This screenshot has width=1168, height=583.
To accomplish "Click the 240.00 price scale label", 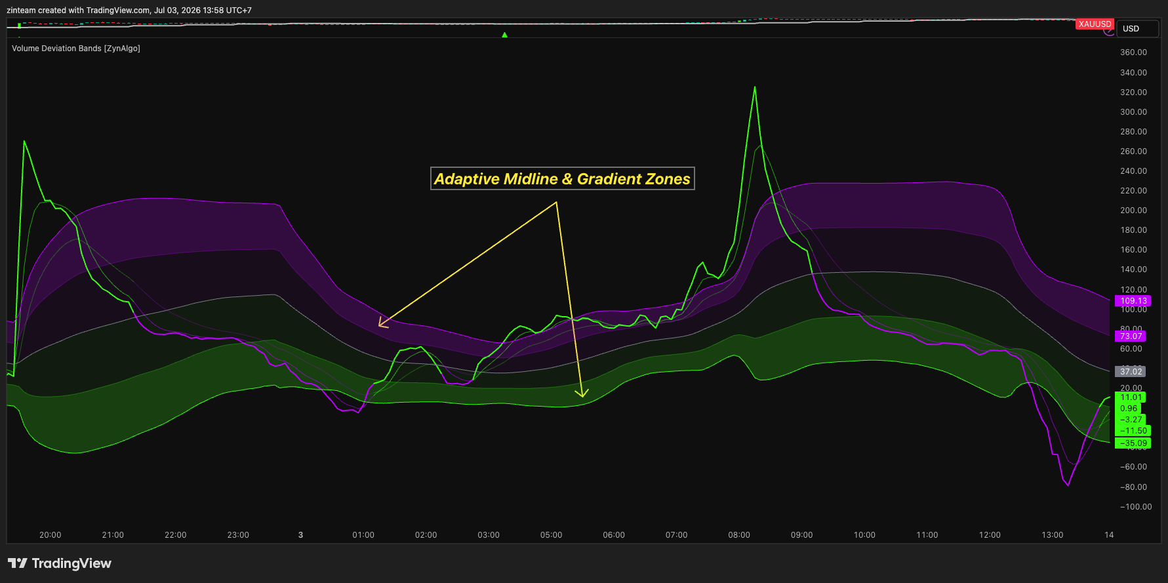I will click(1133, 171).
